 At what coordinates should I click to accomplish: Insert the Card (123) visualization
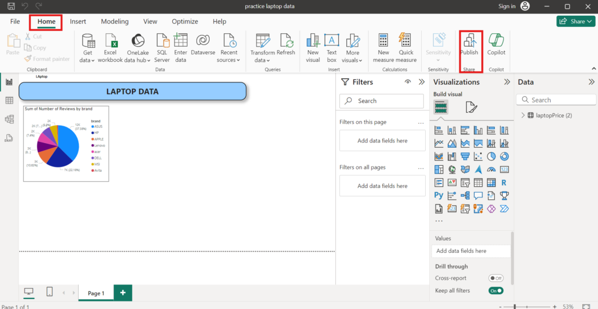[504, 169]
